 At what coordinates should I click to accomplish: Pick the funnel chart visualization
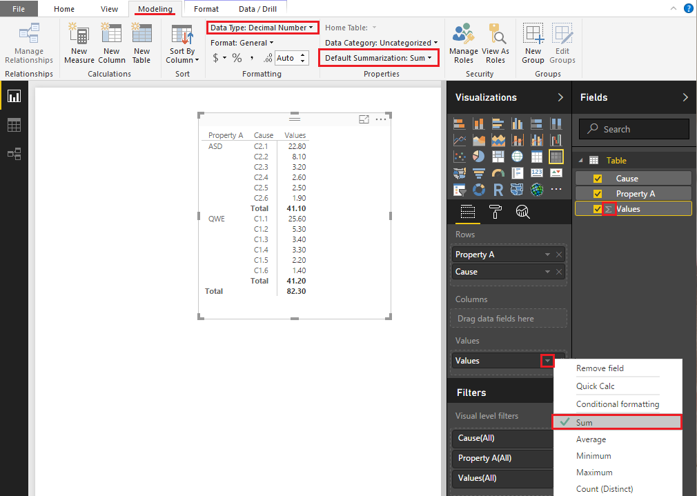(x=479, y=173)
